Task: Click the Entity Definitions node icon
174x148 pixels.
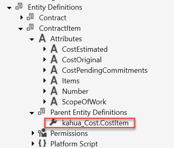Action: tap(19, 6)
